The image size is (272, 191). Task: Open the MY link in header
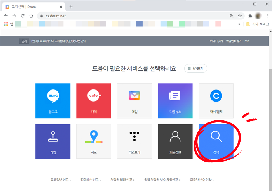(x=247, y=41)
